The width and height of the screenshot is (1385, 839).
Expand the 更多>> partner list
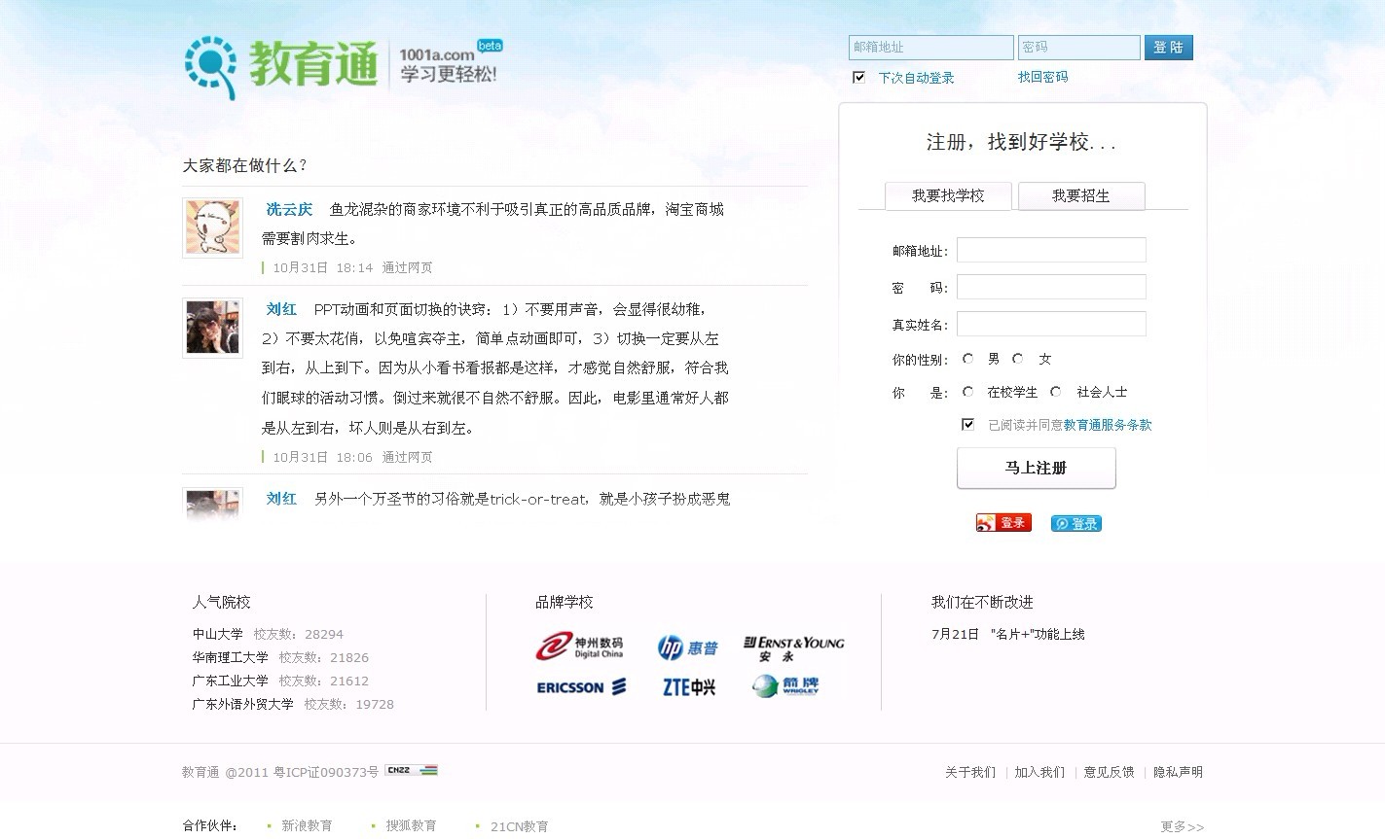pos(1182,826)
